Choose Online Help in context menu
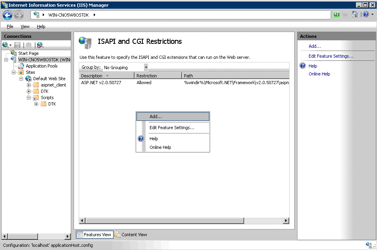The width and height of the screenshot is (377, 250). click(x=173, y=147)
